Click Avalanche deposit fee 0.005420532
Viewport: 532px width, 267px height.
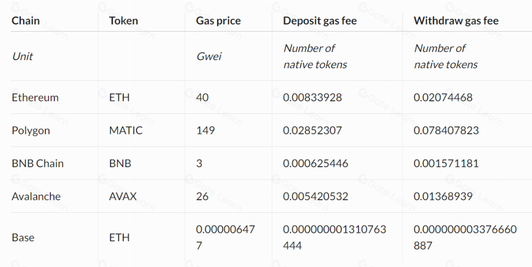pos(315,196)
